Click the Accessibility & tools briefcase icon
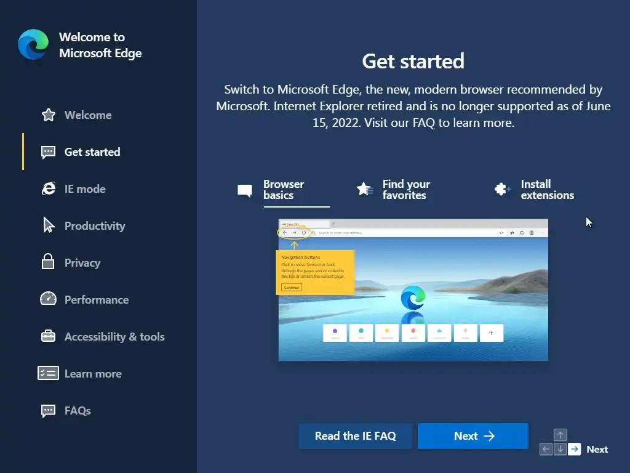The image size is (630, 473). pyautogui.click(x=48, y=336)
